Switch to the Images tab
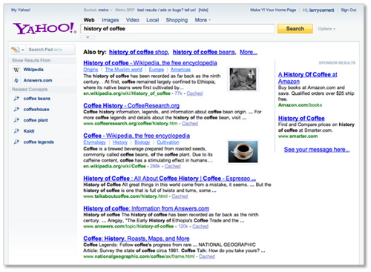 pyautogui.click(x=111, y=20)
